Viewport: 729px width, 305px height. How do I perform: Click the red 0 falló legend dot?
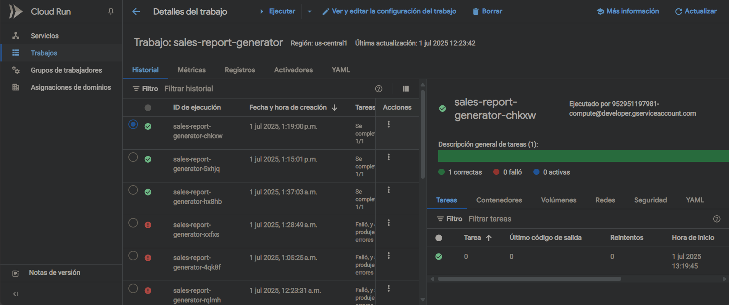coord(496,172)
